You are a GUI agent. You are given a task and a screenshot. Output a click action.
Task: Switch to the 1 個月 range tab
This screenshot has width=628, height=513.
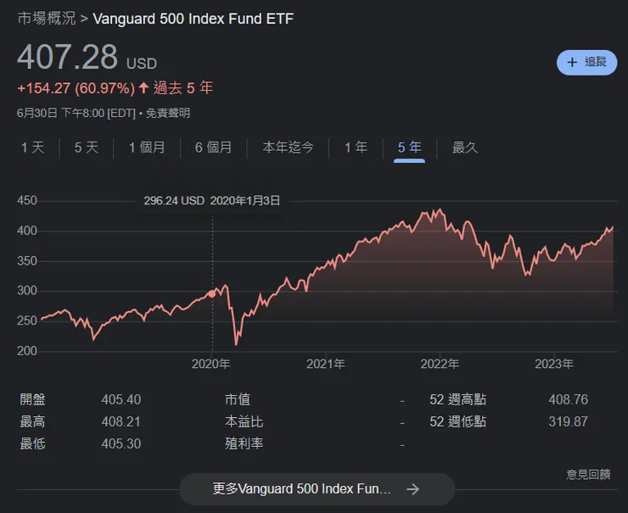click(x=147, y=148)
